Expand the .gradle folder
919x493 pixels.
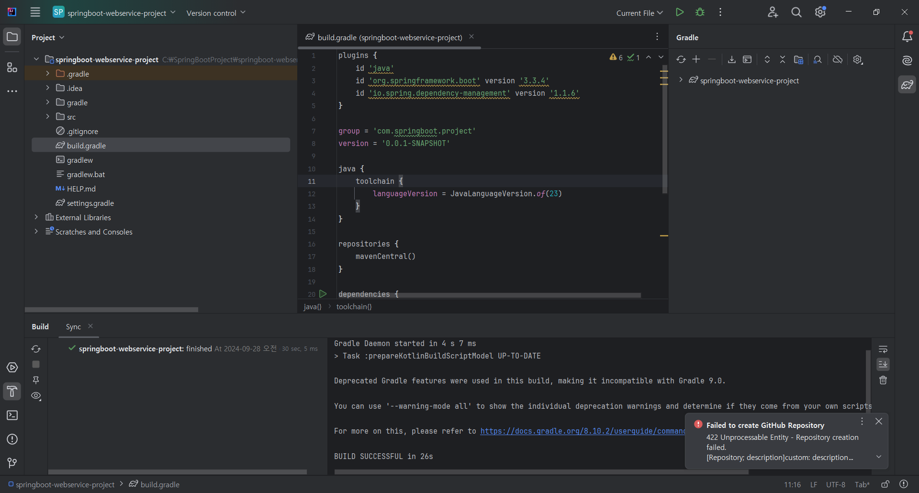(47, 73)
